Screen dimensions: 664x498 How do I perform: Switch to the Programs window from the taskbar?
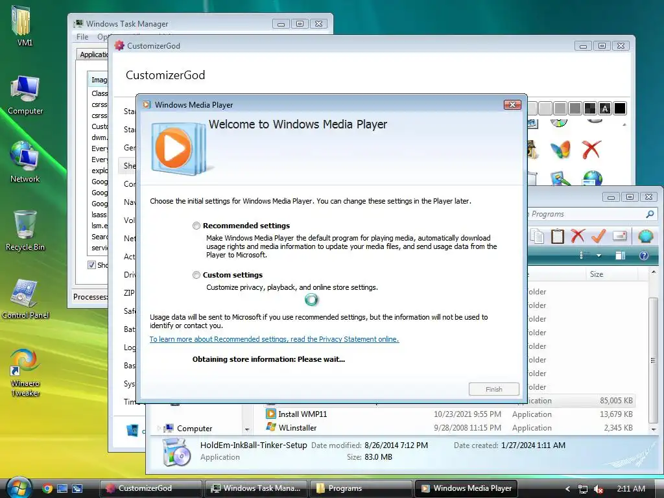361,488
